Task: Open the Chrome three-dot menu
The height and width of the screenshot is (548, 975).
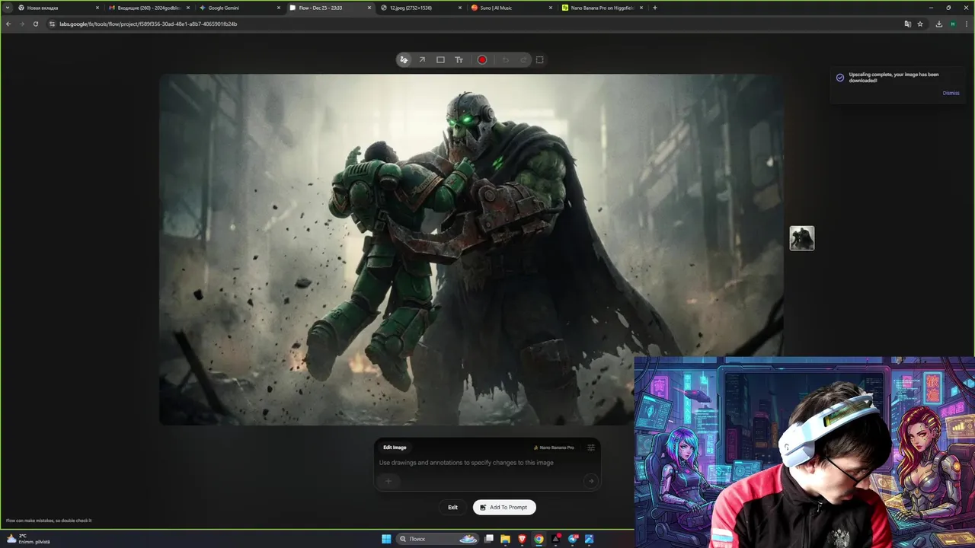Action: 967,24
